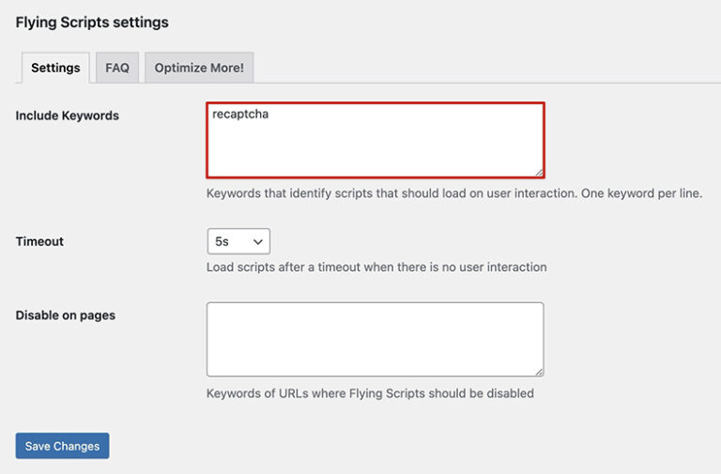Open the Timeout dropdown showing 5s
Image resolution: width=721 pixels, height=474 pixels.
(238, 241)
